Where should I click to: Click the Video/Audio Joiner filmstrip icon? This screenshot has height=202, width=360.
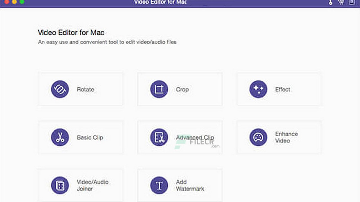click(x=60, y=185)
